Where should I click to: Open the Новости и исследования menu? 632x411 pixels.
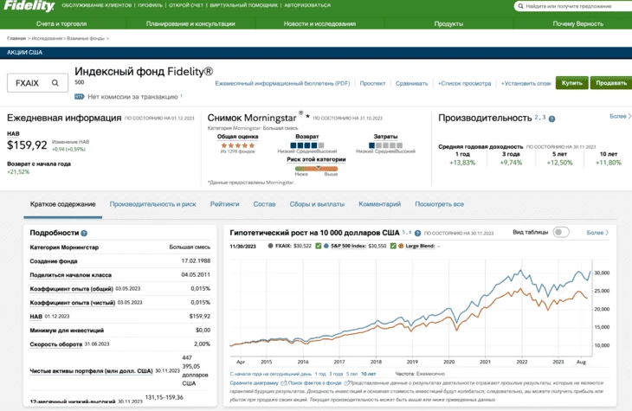(x=319, y=23)
